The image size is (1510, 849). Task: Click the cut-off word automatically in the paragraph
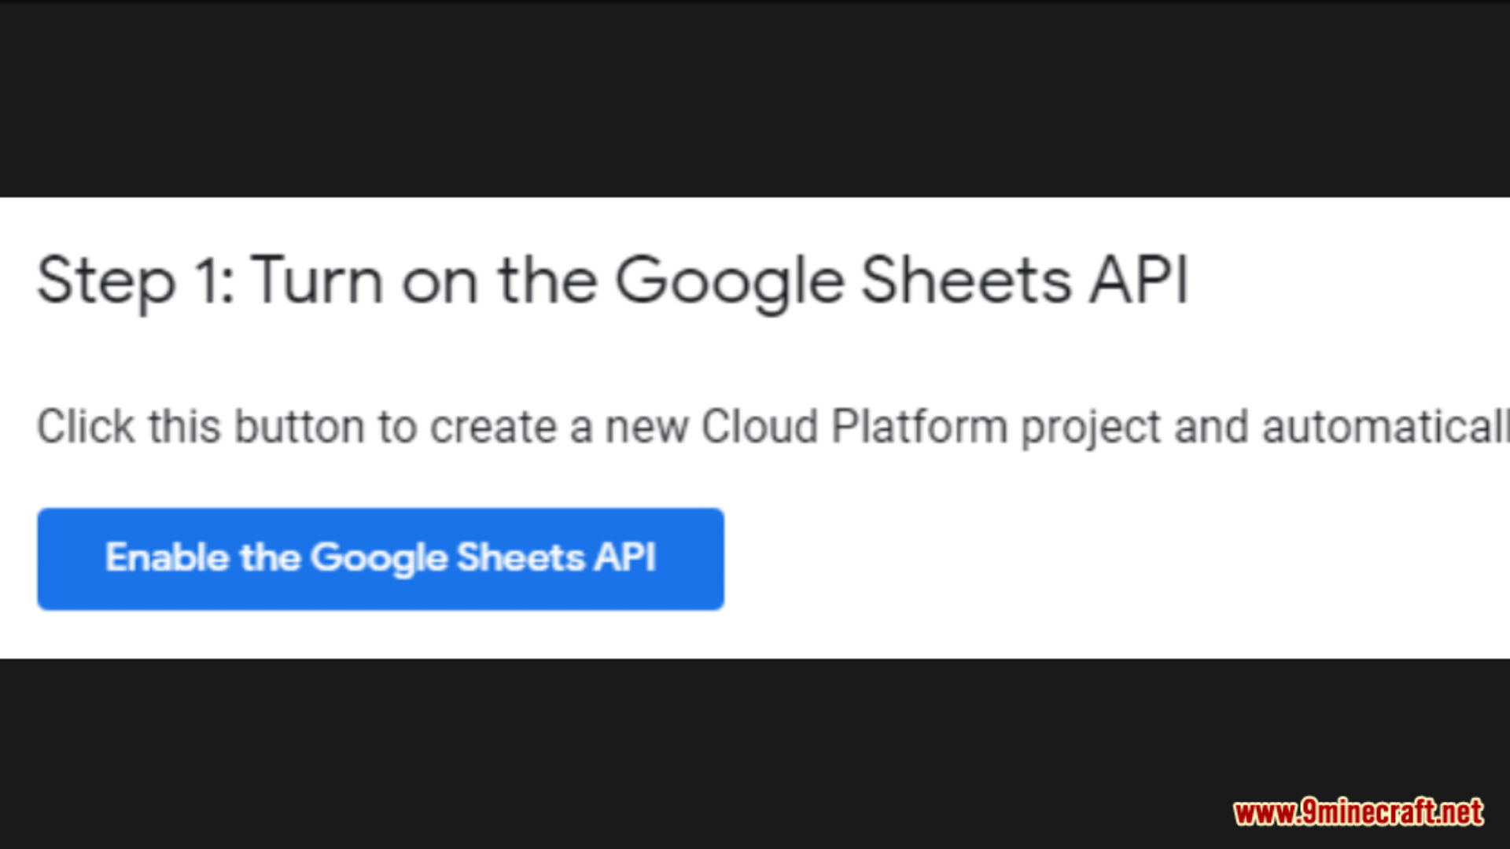point(1386,426)
